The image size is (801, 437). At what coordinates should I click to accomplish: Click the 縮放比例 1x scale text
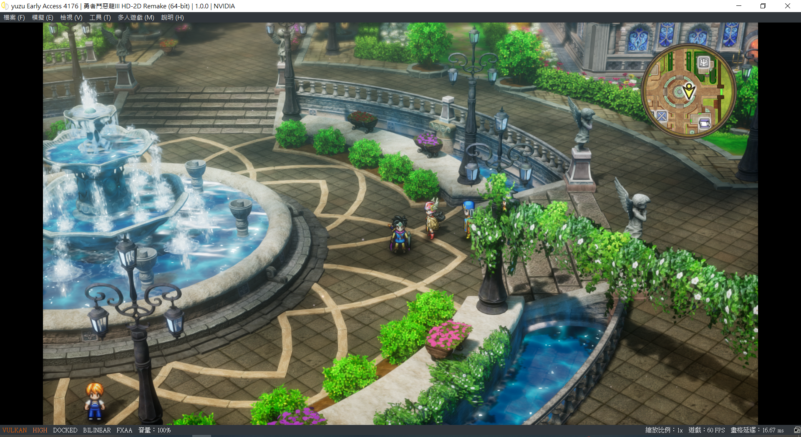664,430
